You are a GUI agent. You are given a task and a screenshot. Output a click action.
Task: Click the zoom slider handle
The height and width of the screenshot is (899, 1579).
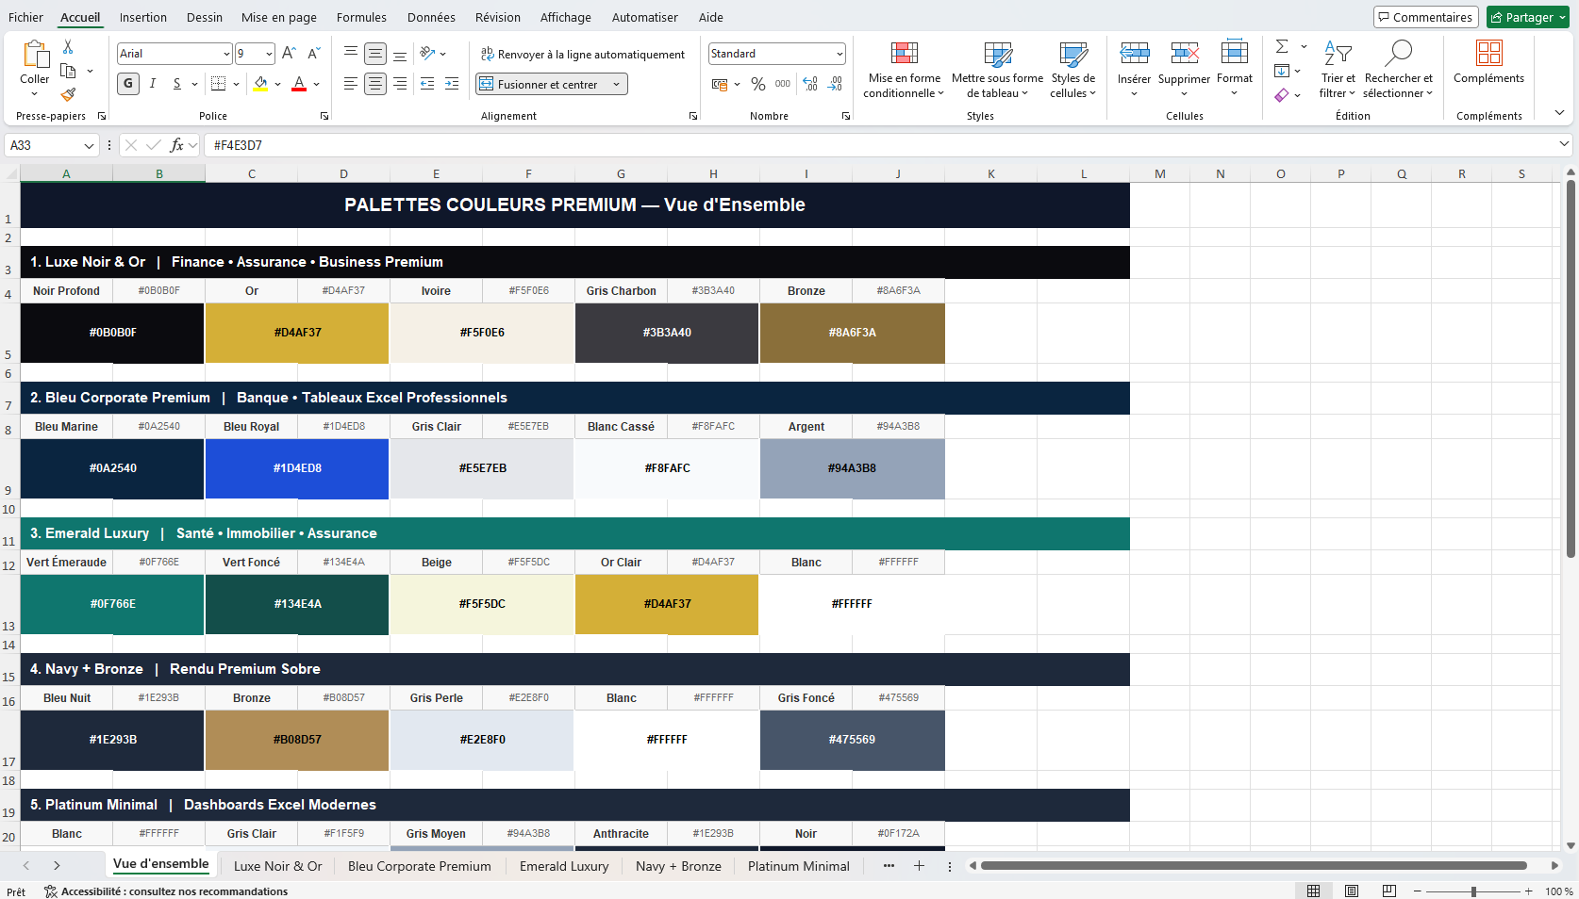[x=1473, y=891]
